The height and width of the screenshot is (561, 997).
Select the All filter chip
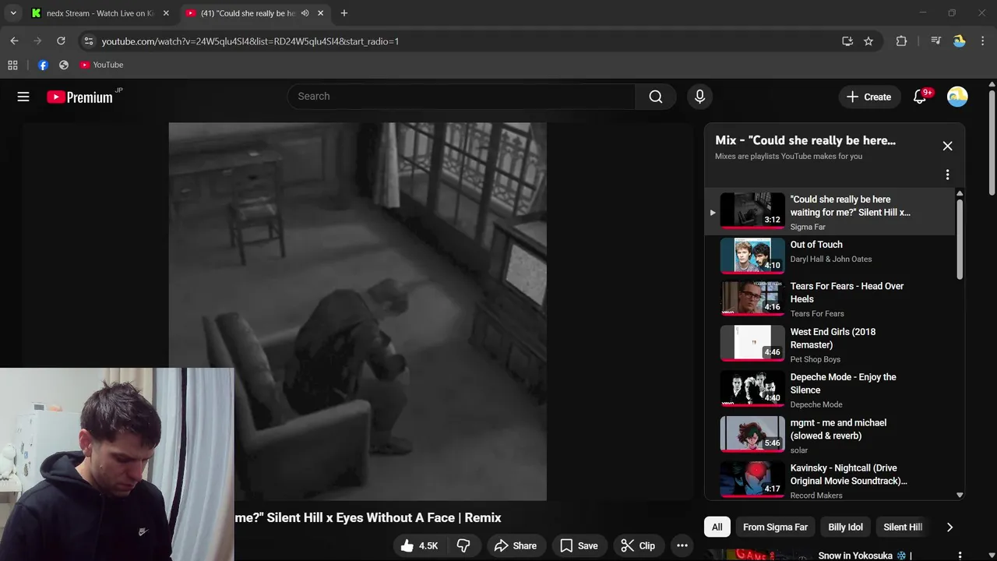pos(717,527)
